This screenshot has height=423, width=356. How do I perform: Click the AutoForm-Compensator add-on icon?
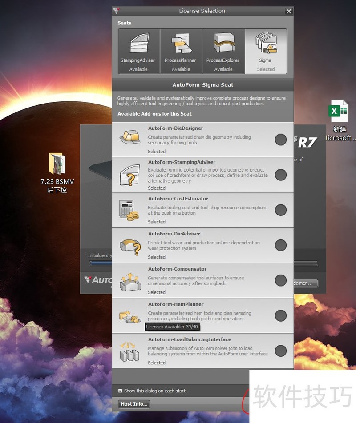point(129,280)
